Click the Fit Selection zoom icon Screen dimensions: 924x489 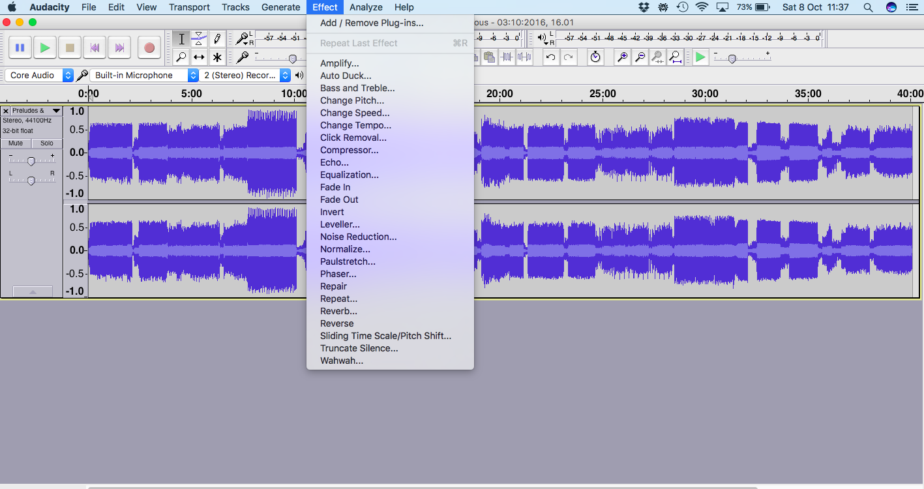tap(658, 57)
